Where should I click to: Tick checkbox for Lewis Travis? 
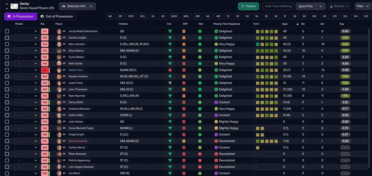(x=7, y=83)
